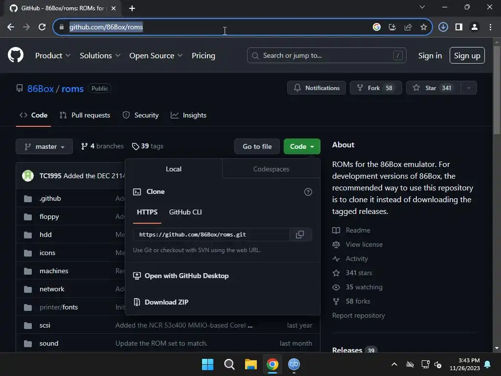Open File Explorer from taskbar

(x=251, y=364)
